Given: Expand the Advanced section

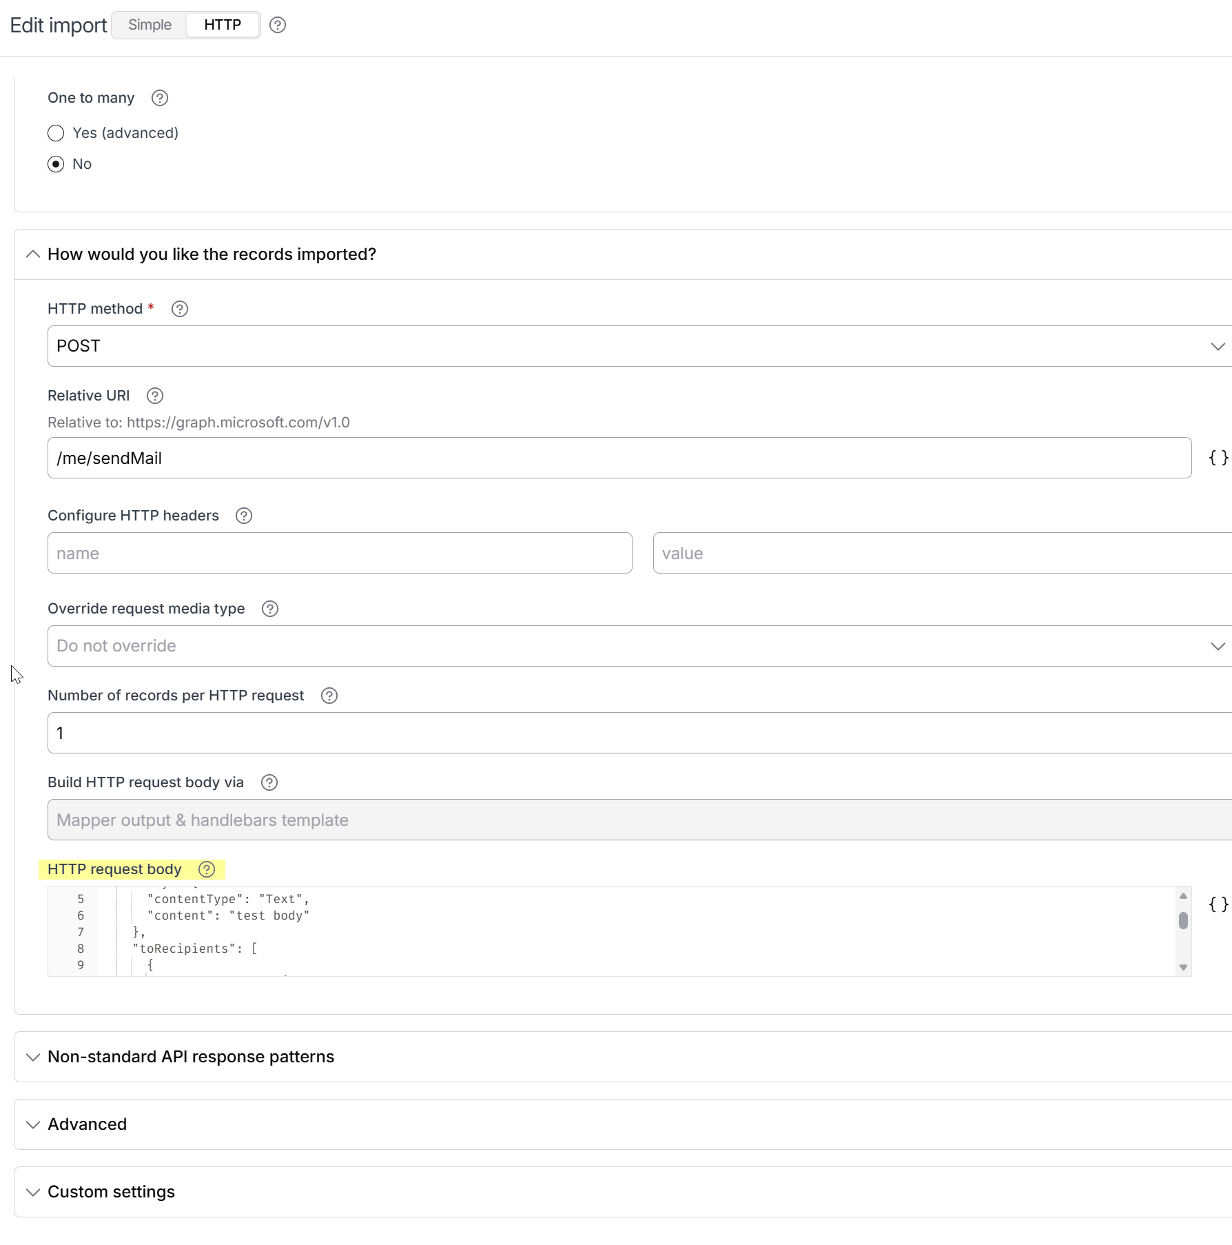Looking at the screenshot, I should (88, 1124).
